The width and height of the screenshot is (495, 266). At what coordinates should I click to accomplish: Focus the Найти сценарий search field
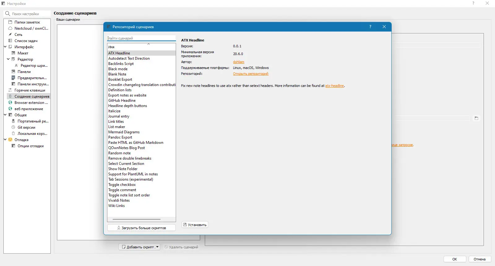[x=141, y=38]
